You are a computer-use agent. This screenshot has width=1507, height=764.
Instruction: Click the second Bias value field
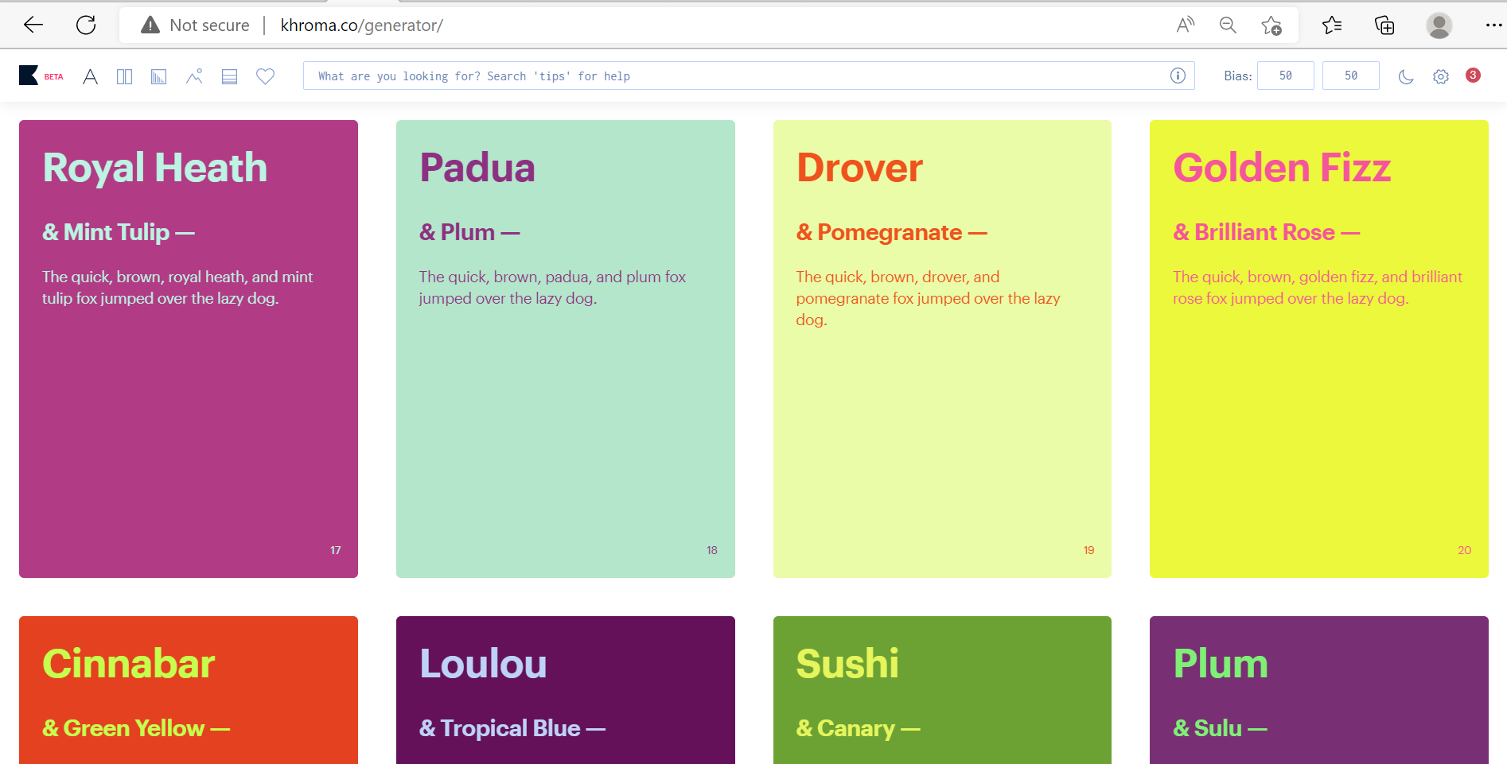click(1350, 76)
